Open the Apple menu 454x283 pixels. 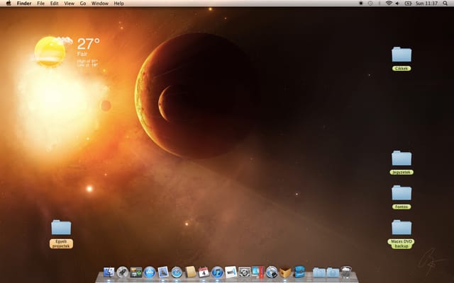click(9, 4)
